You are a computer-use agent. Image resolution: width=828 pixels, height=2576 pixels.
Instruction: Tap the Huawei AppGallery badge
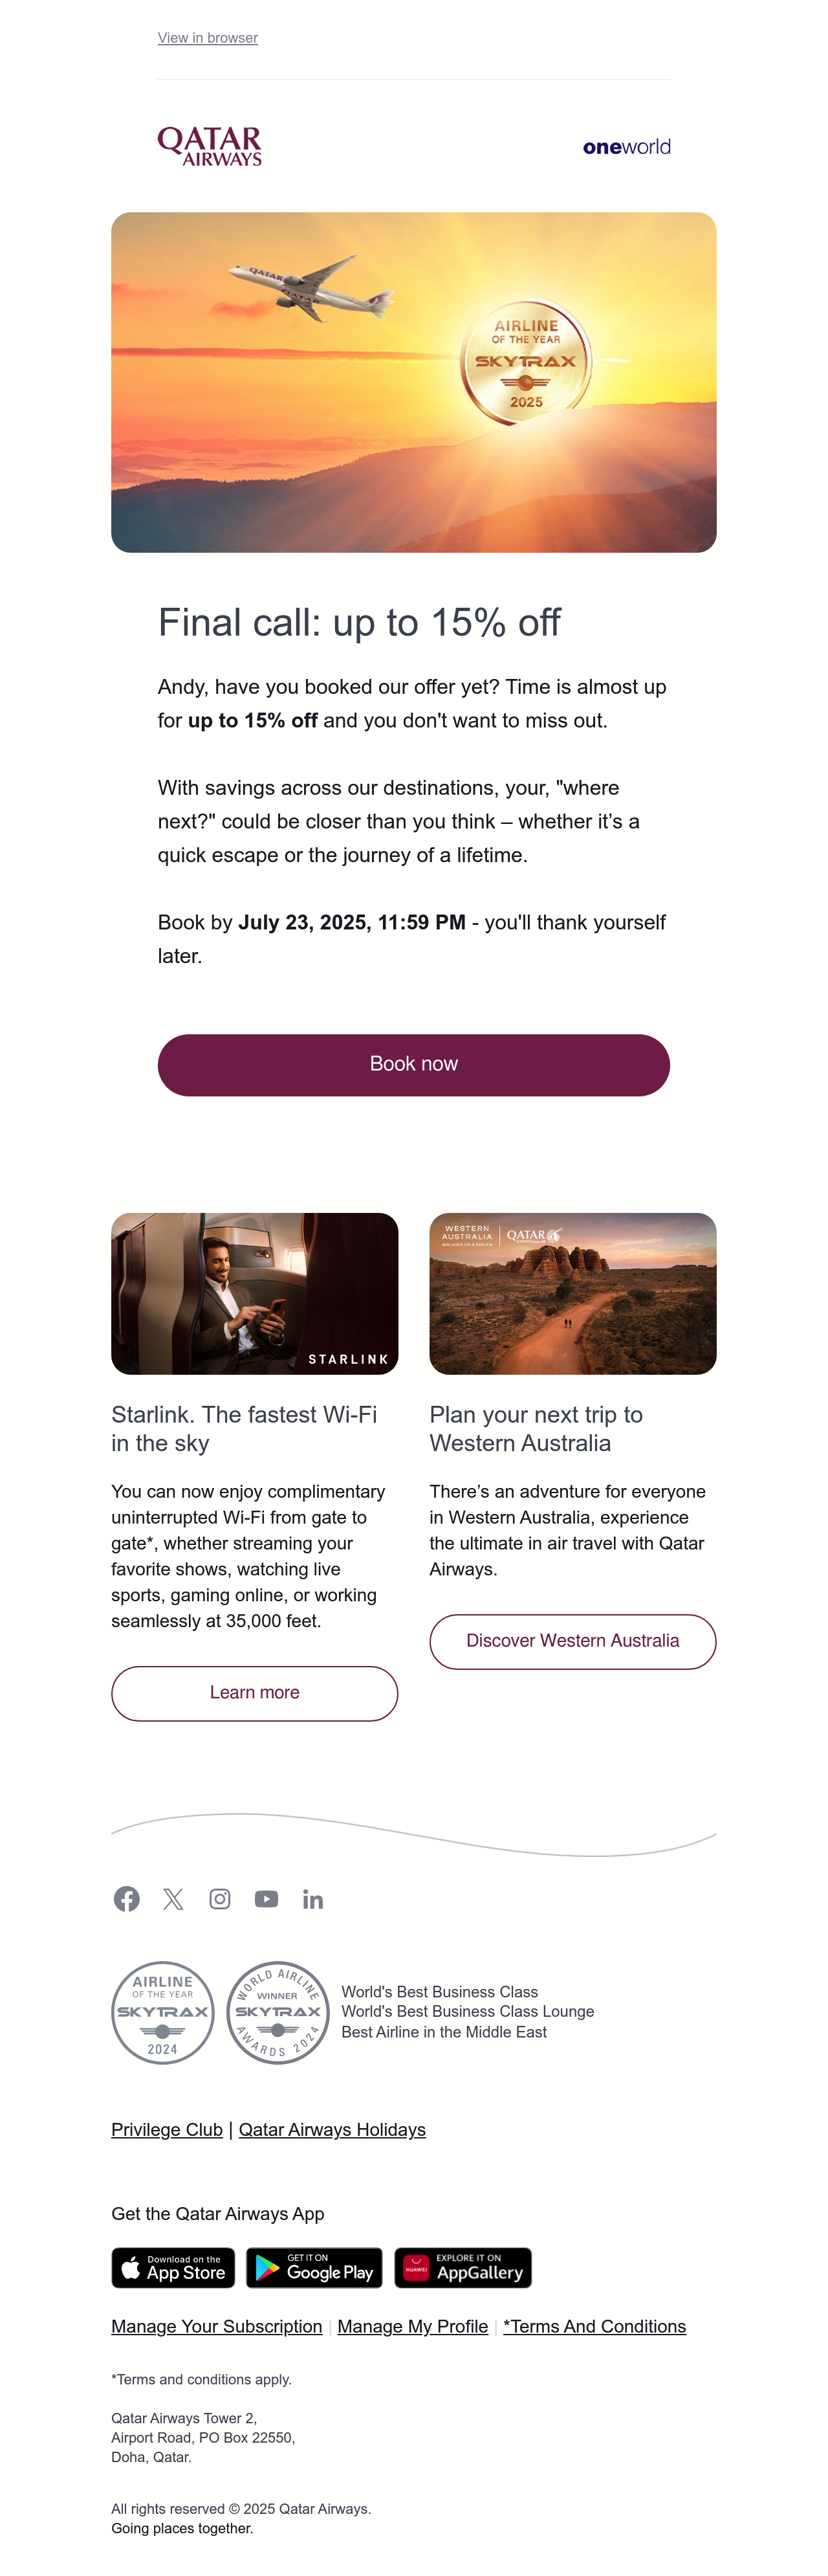click(463, 2267)
